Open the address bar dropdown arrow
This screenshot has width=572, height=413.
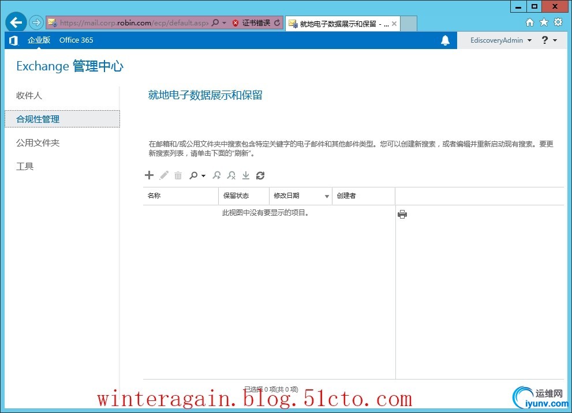point(224,22)
